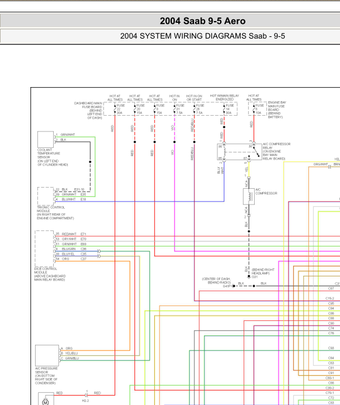Click the "GRN/WHT E69" pin row
Image resolution: width=340 pixels, height=405 pixels.
[71, 244]
